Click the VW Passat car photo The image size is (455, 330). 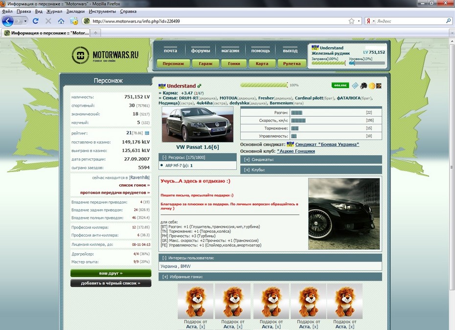(197, 124)
